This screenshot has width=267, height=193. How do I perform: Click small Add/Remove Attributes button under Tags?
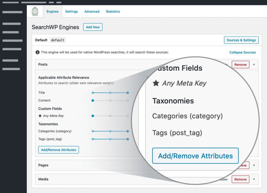click(58, 150)
